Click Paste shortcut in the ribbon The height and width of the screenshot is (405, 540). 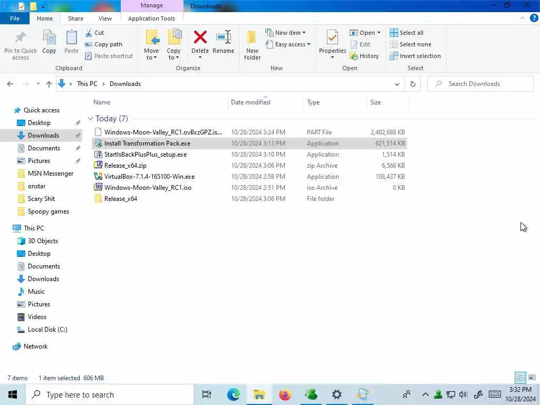109,56
